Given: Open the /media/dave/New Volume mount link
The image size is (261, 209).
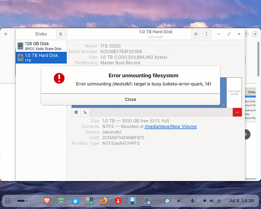Looking at the screenshot, I should pos(171,127).
